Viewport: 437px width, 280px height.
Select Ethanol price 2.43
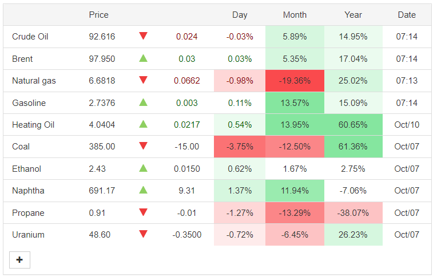pos(97,169)
